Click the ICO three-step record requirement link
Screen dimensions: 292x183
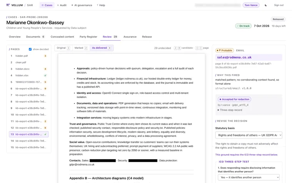point(246,155)
